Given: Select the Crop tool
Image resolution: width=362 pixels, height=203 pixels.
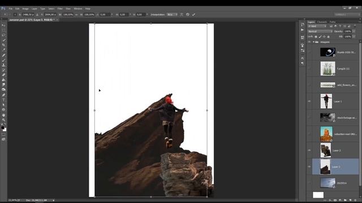Looking at the screenshot, I should 3,45.
